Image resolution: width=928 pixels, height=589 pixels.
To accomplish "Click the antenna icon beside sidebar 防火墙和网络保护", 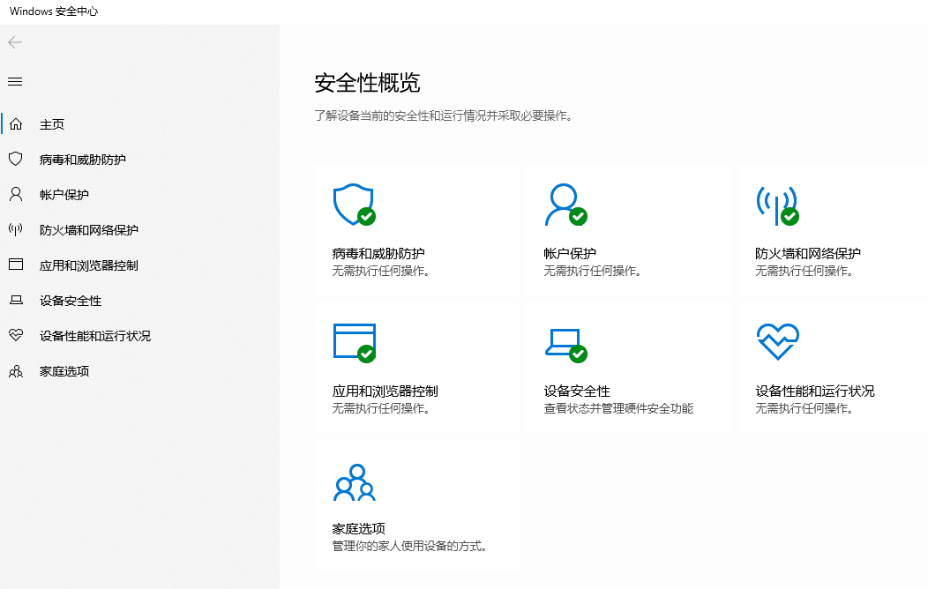I will click(x=16, y=229).
